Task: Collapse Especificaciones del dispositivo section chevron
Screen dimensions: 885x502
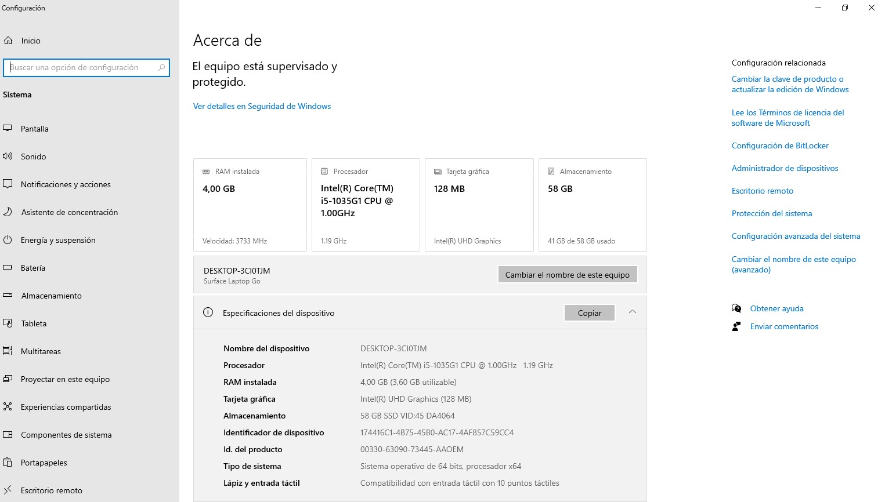Action: 633,312
